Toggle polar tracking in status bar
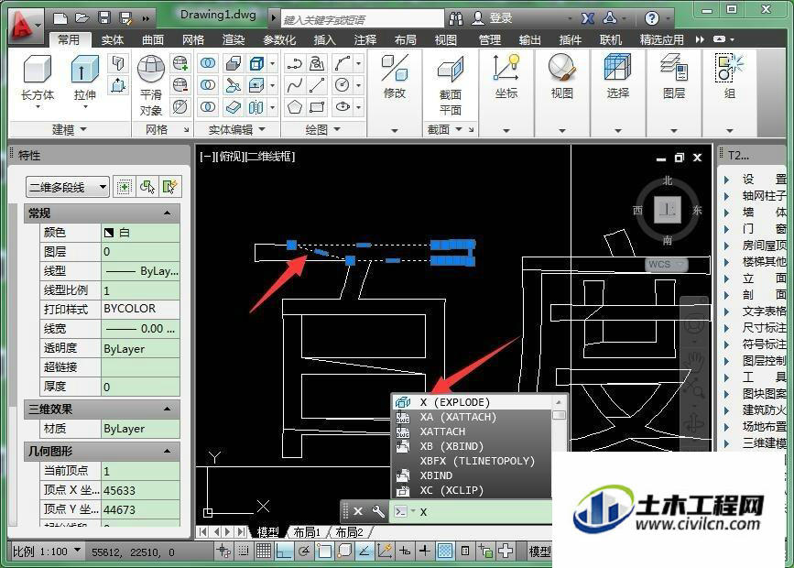794x568 pixels. point(304,551)
